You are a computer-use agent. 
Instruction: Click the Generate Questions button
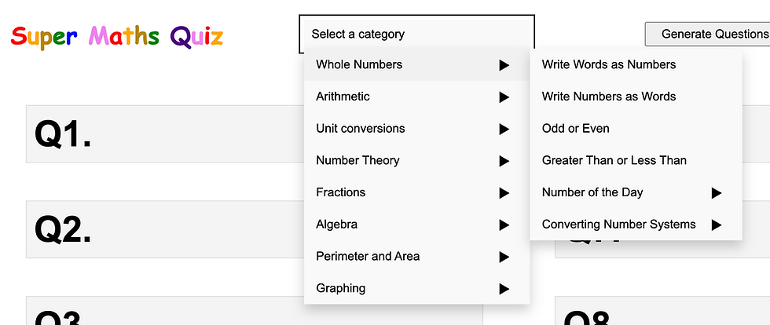click(x=709, y=34)
